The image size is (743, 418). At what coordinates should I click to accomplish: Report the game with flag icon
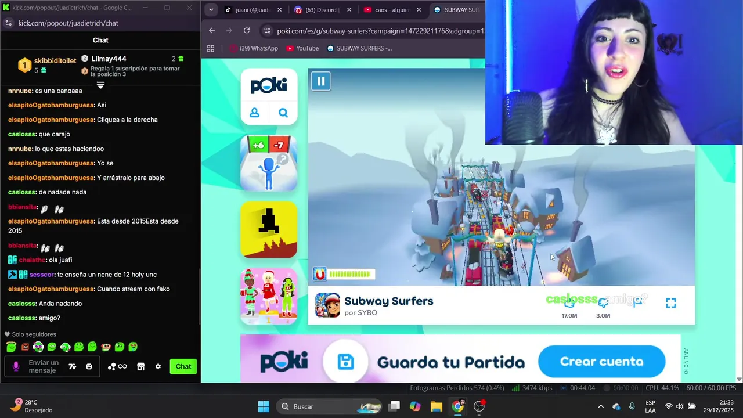click(x=637, y=302)
